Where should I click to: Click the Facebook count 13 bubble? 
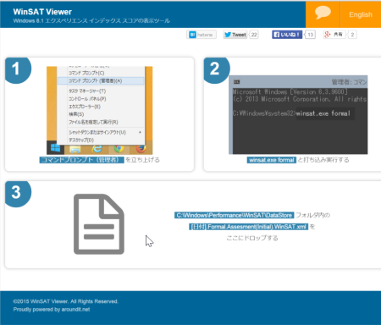310,35
